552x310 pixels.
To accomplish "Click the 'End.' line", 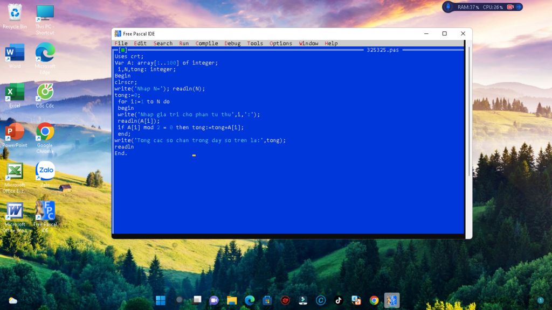I will (121, 153).
